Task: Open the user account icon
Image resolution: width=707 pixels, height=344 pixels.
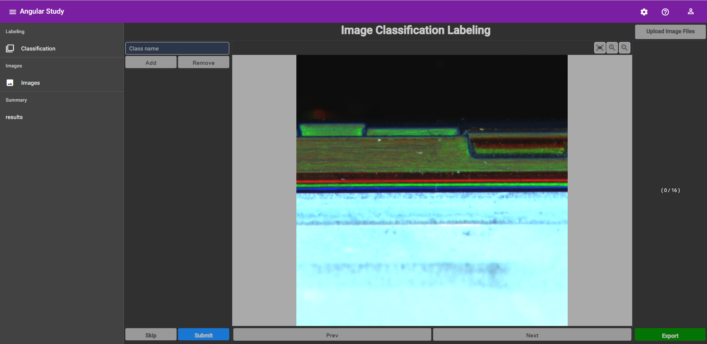Action: pyautogui.click(x=691, y=12)
